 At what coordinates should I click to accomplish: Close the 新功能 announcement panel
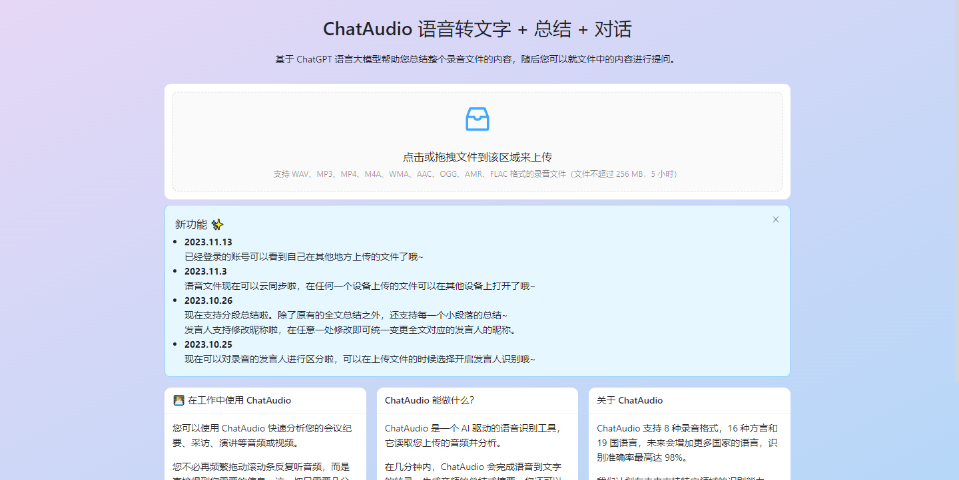[775, 219]
